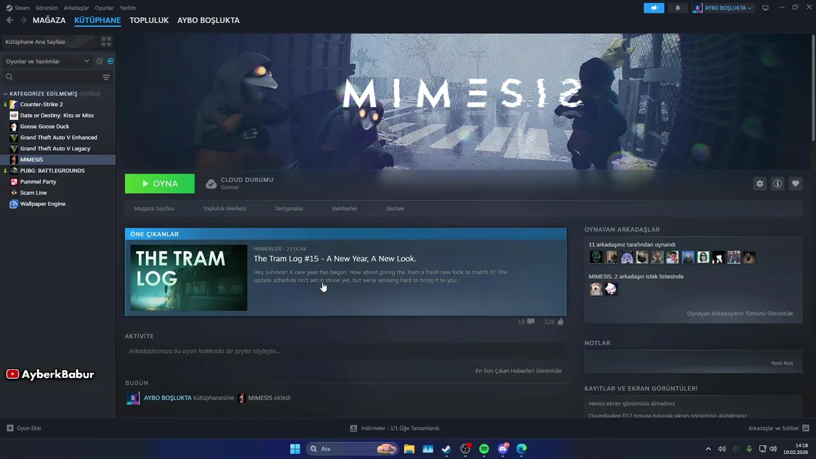The width and height of the screenshot is (816, 459).
Task: Open Arkadaşlar ve Sohbet
Action: click(x=778, y=428)
